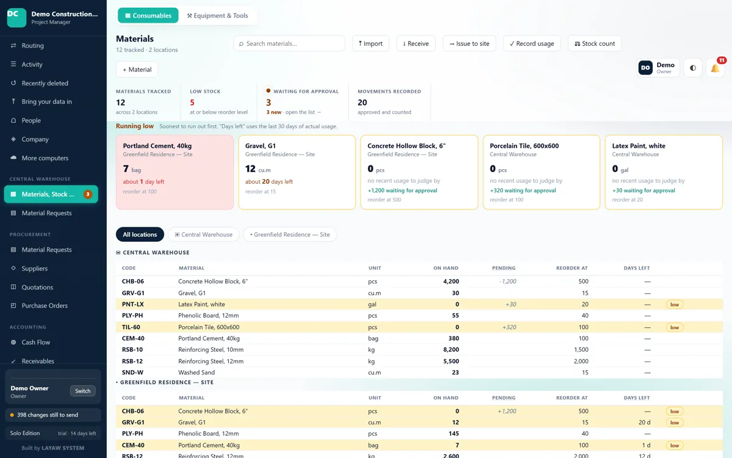Viewport: 732px width, 458px height.
Task: Select the Reinforcing Steel, 10mm row
Action: tap(419, 350)
